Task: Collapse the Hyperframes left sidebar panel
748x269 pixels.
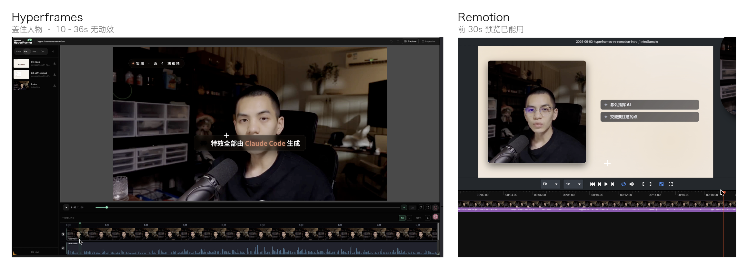Action: [x=53, y=51]
